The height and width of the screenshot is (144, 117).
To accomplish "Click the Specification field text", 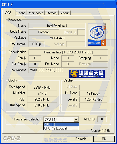I will [x=68, y=52].
